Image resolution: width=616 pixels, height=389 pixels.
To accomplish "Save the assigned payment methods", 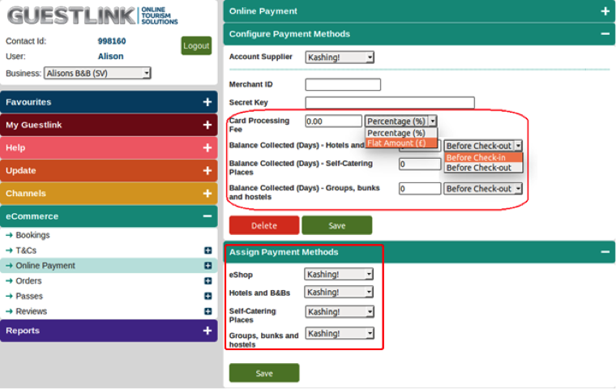I will click(x=264, y=373).
